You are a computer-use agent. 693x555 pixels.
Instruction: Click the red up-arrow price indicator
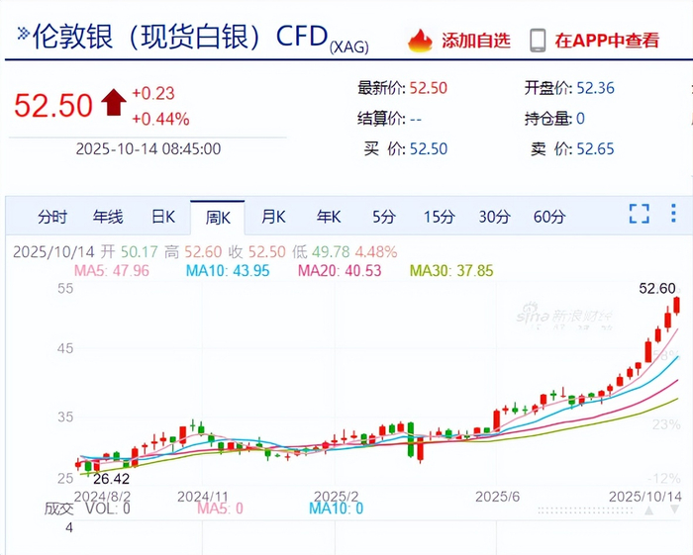pyautogui.click(x=114, y=102)
